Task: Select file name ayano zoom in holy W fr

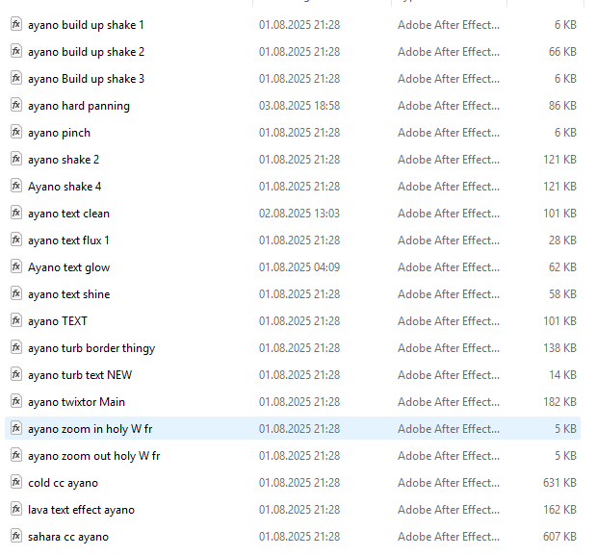Action: (91, 430)
